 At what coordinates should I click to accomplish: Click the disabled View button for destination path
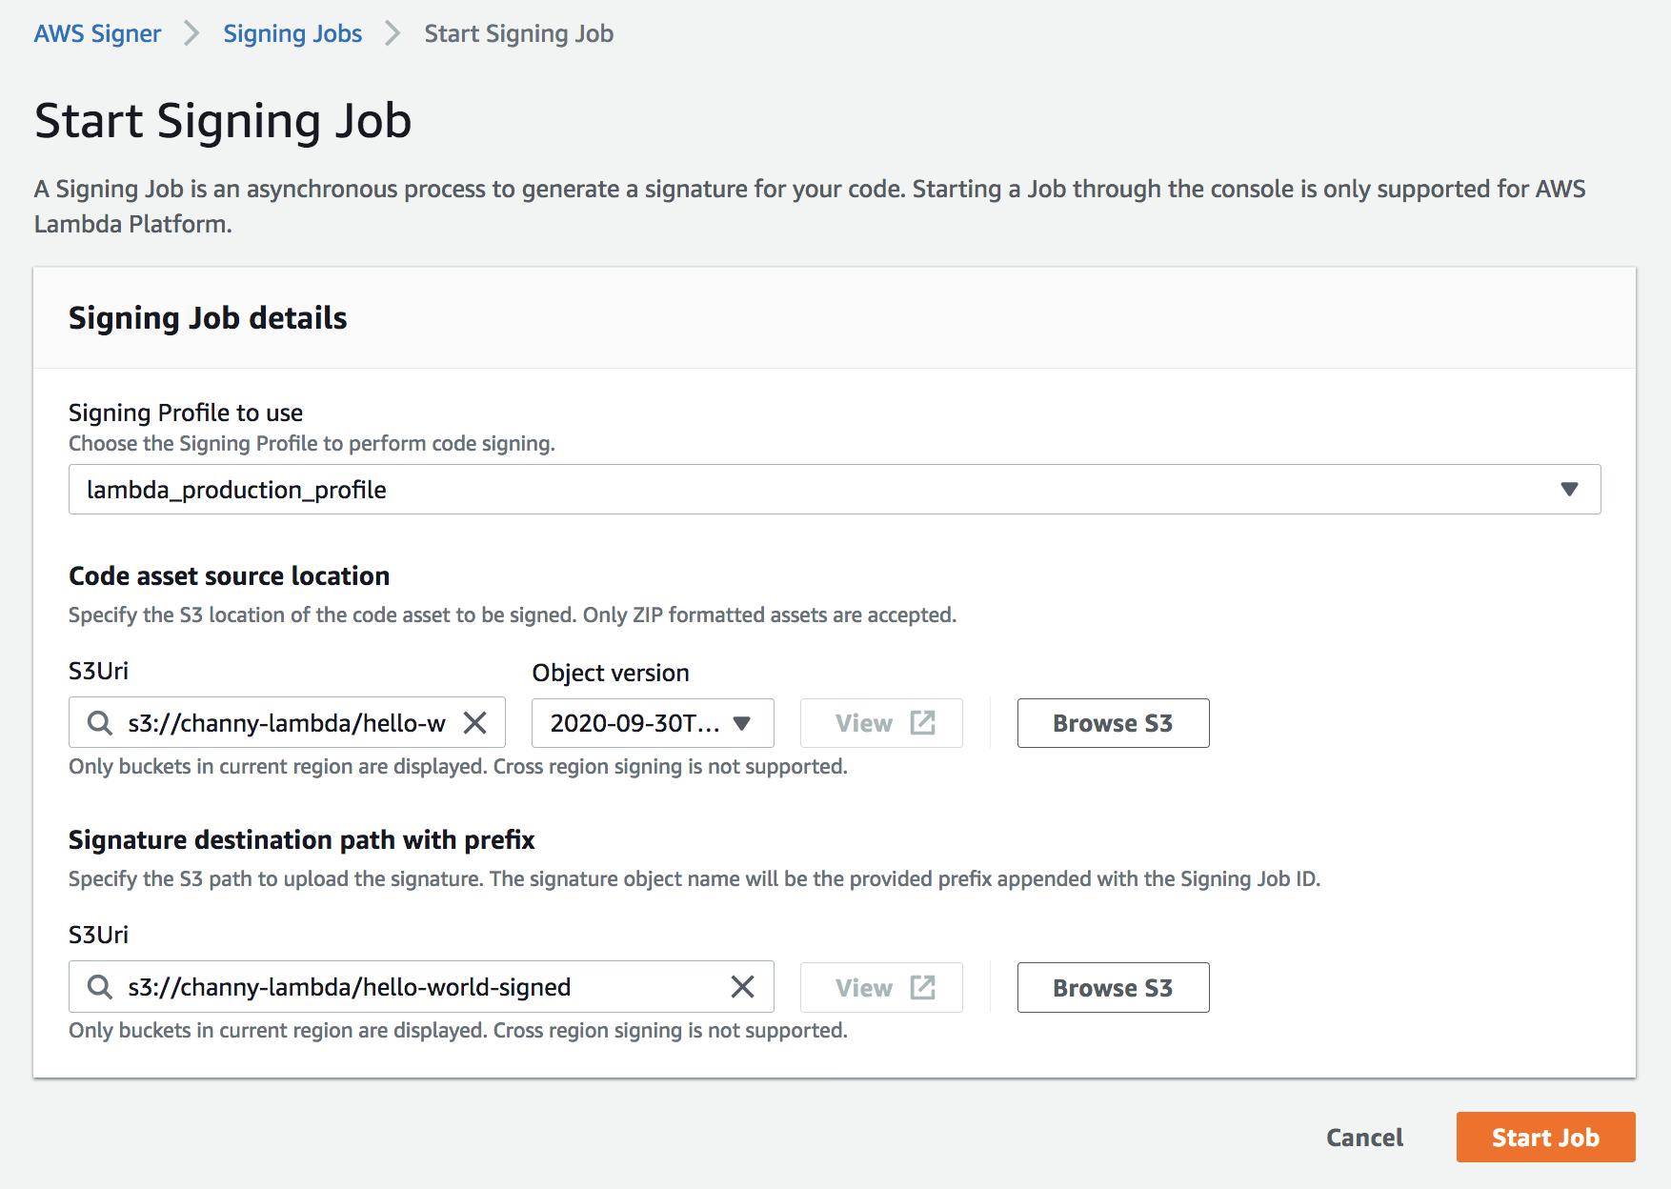[x=880, y=987]
